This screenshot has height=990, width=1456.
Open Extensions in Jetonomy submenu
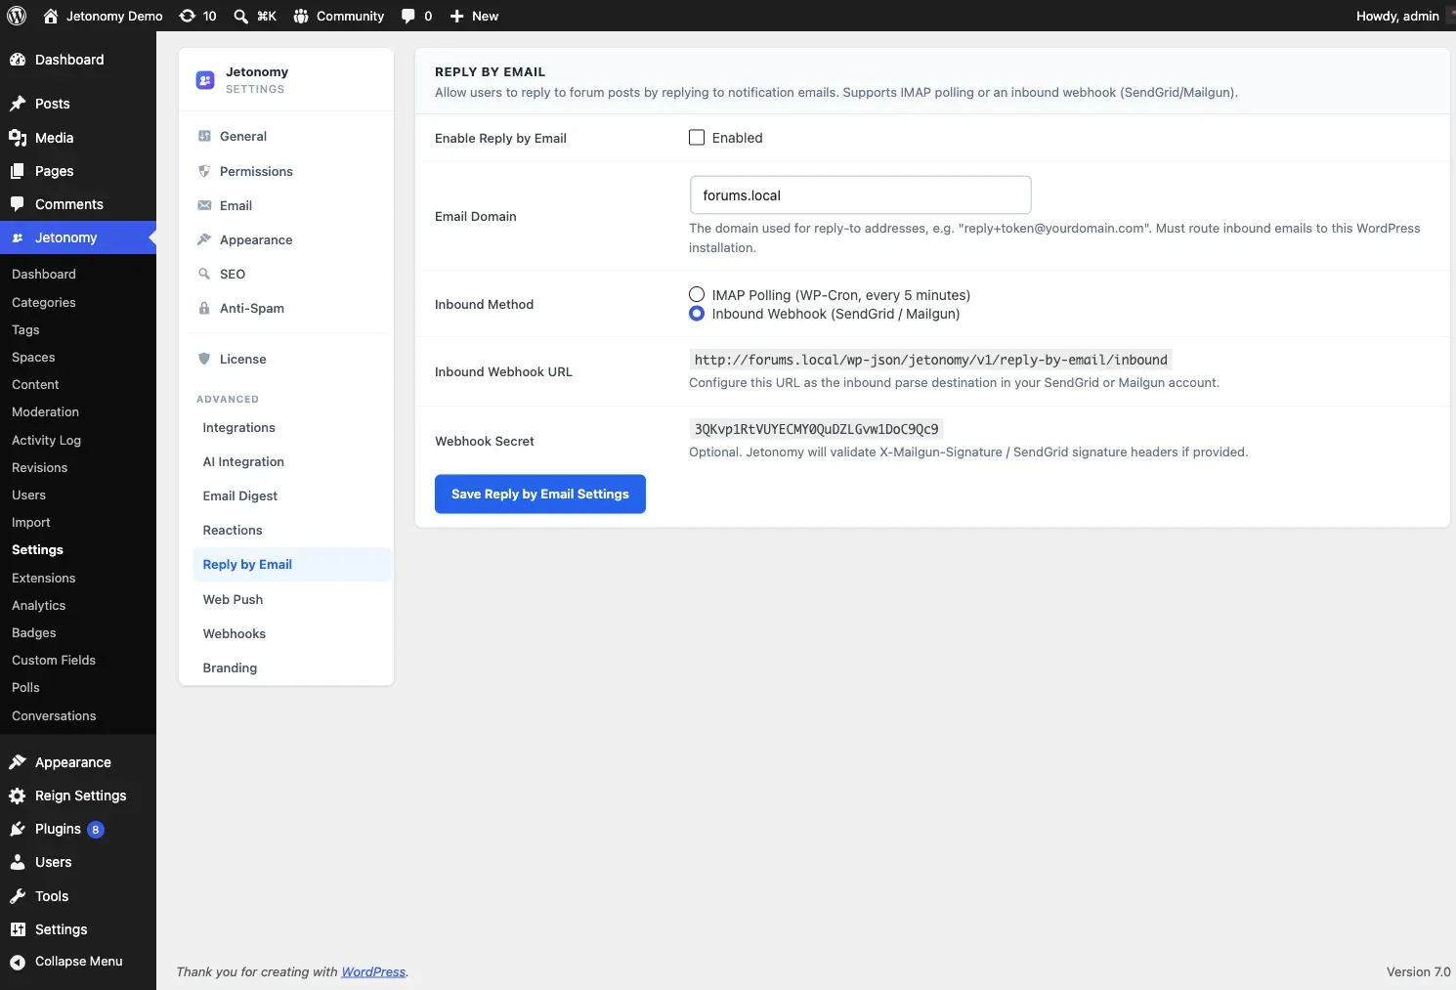pos(44,579)
